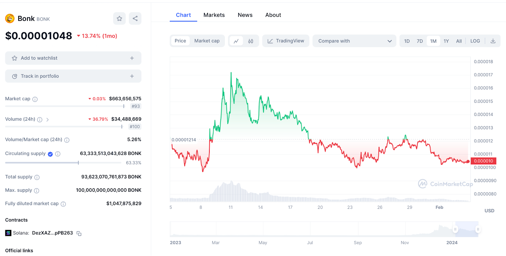Screen dimensions: 506x256
Task: Click the Volume/Market cap (24h) info icon
Action: (67, 140)
